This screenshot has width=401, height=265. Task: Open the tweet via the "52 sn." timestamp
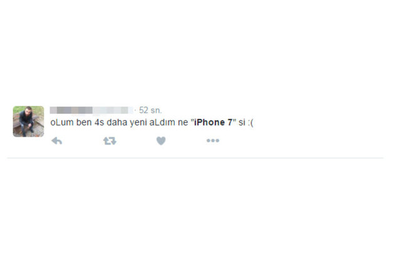[150, 110]
